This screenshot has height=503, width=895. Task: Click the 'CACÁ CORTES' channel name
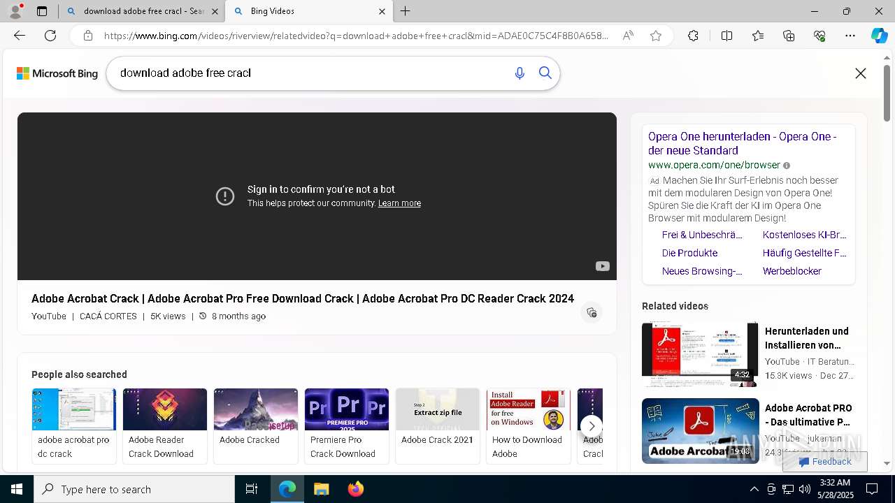click(108, 316)
